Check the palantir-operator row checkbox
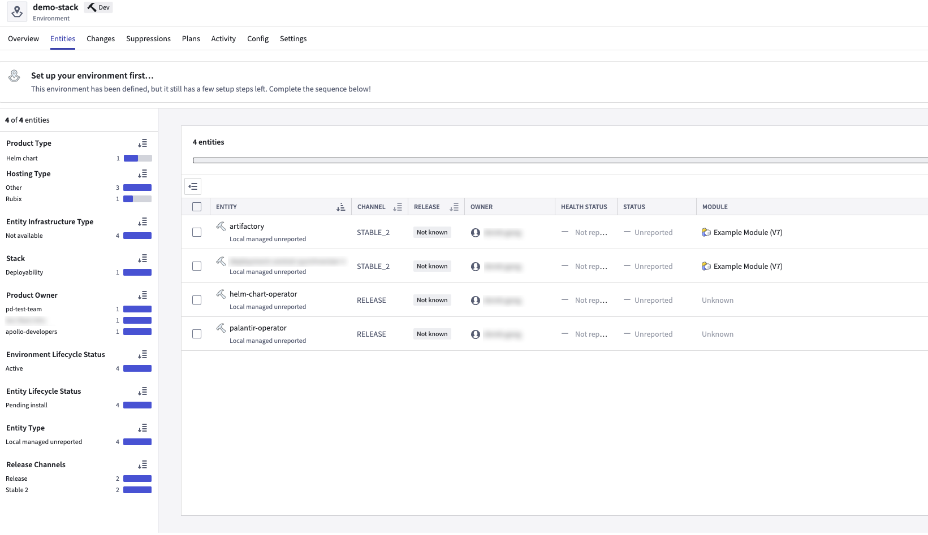This screenshot has height=535, width=928. [x=197, y=334]
